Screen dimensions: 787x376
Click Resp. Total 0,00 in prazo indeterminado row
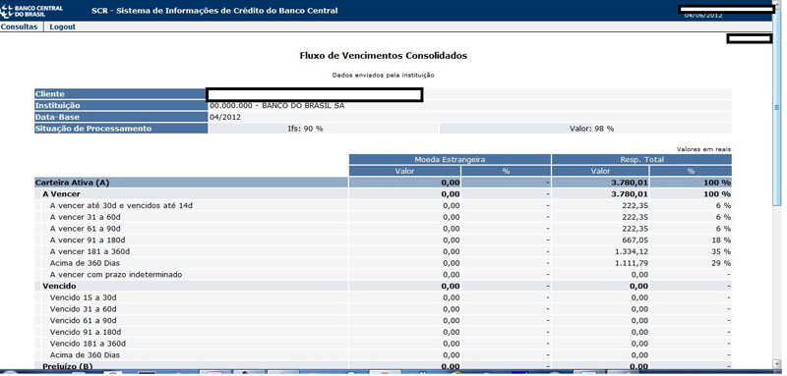(640, 274)
